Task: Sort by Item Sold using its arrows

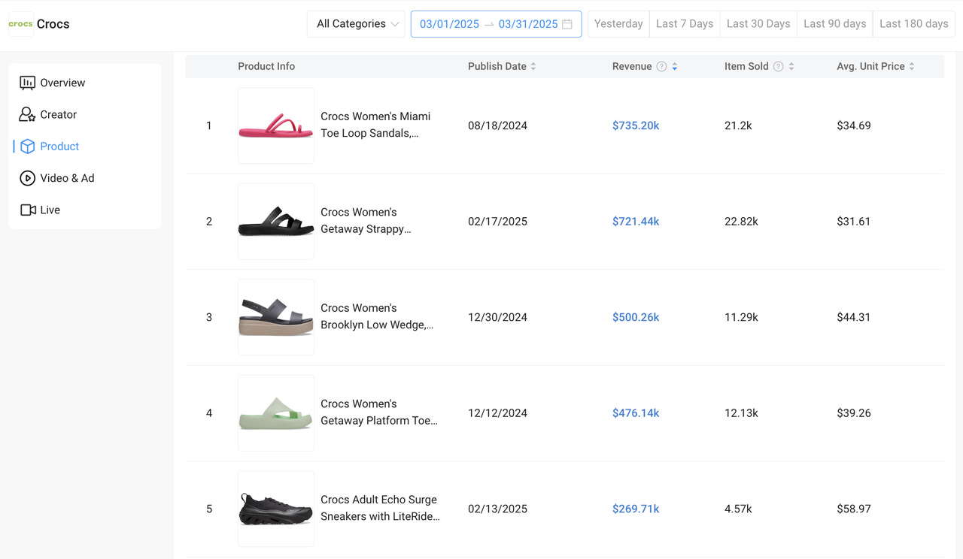Action: point(791,66)
